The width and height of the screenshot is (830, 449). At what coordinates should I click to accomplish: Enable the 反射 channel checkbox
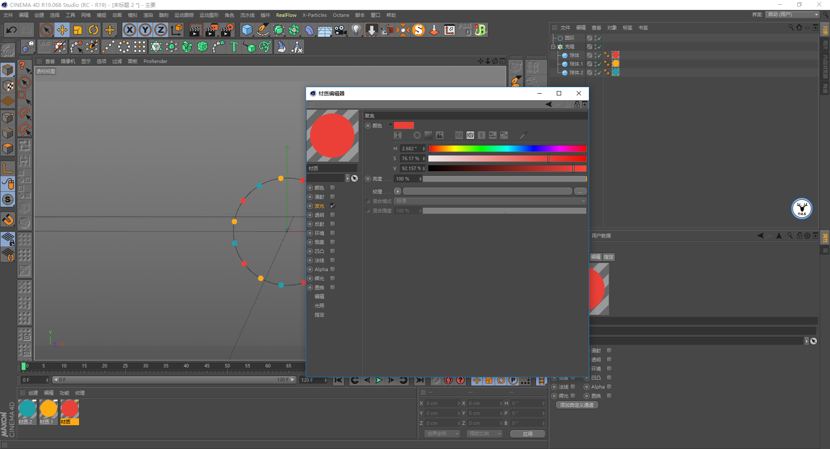[332, 224]
